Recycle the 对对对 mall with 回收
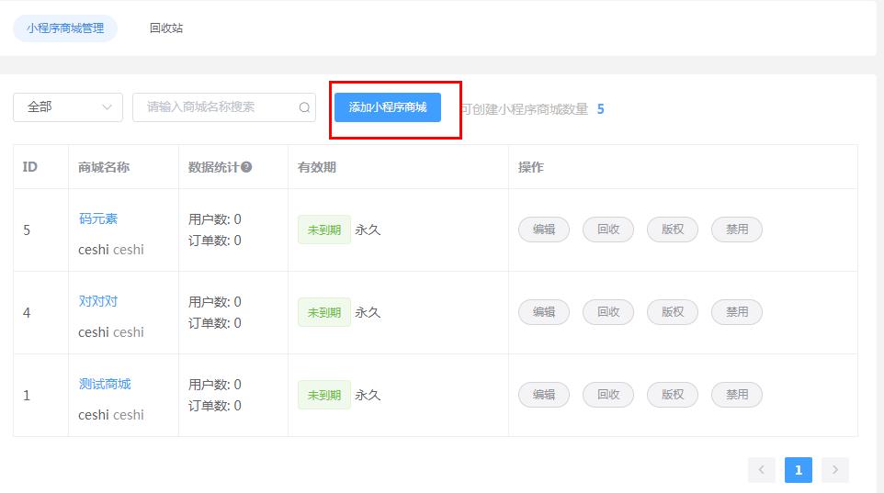 (x=608, y=312)
